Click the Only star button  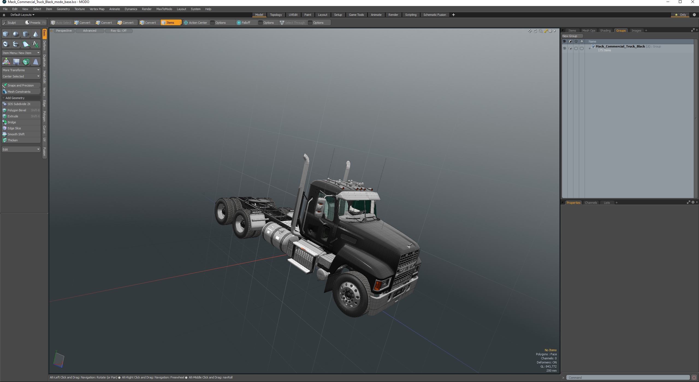coord(680,15)
